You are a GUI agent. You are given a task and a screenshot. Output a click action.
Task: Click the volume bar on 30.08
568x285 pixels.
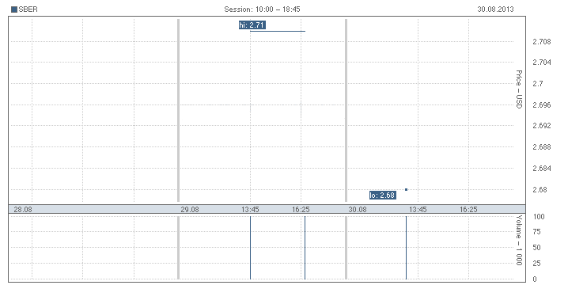point(406,248)
